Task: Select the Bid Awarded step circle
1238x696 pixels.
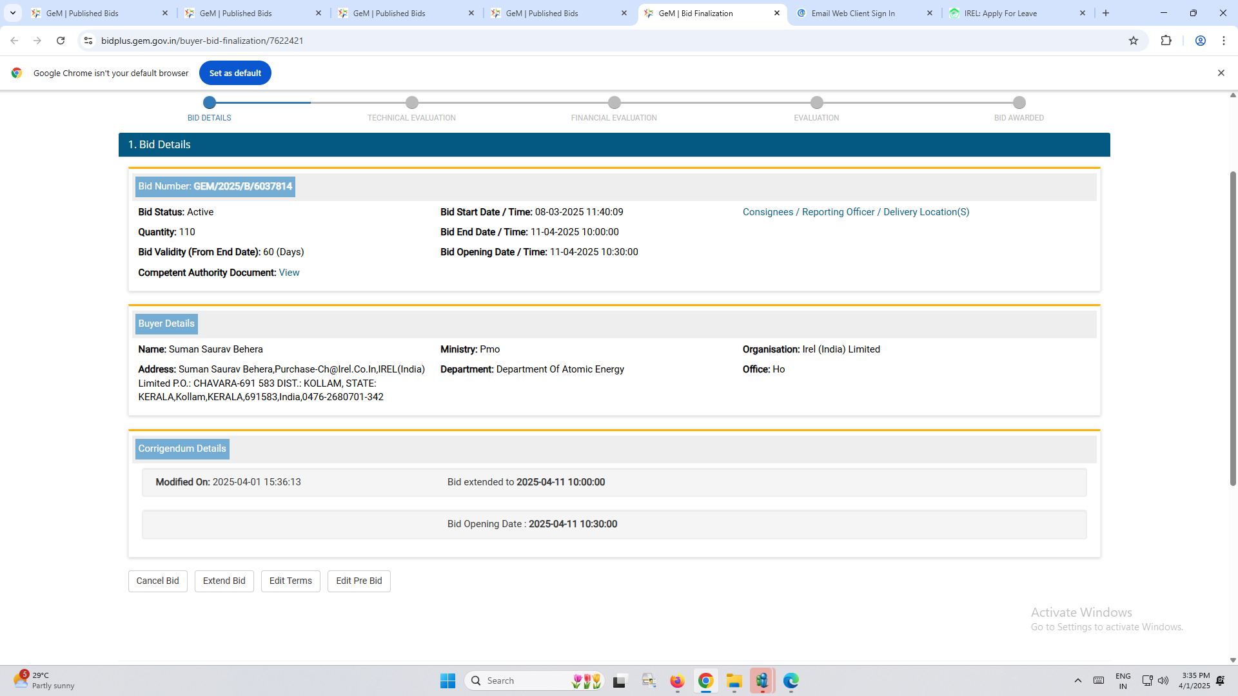Action: [1019, 102]
